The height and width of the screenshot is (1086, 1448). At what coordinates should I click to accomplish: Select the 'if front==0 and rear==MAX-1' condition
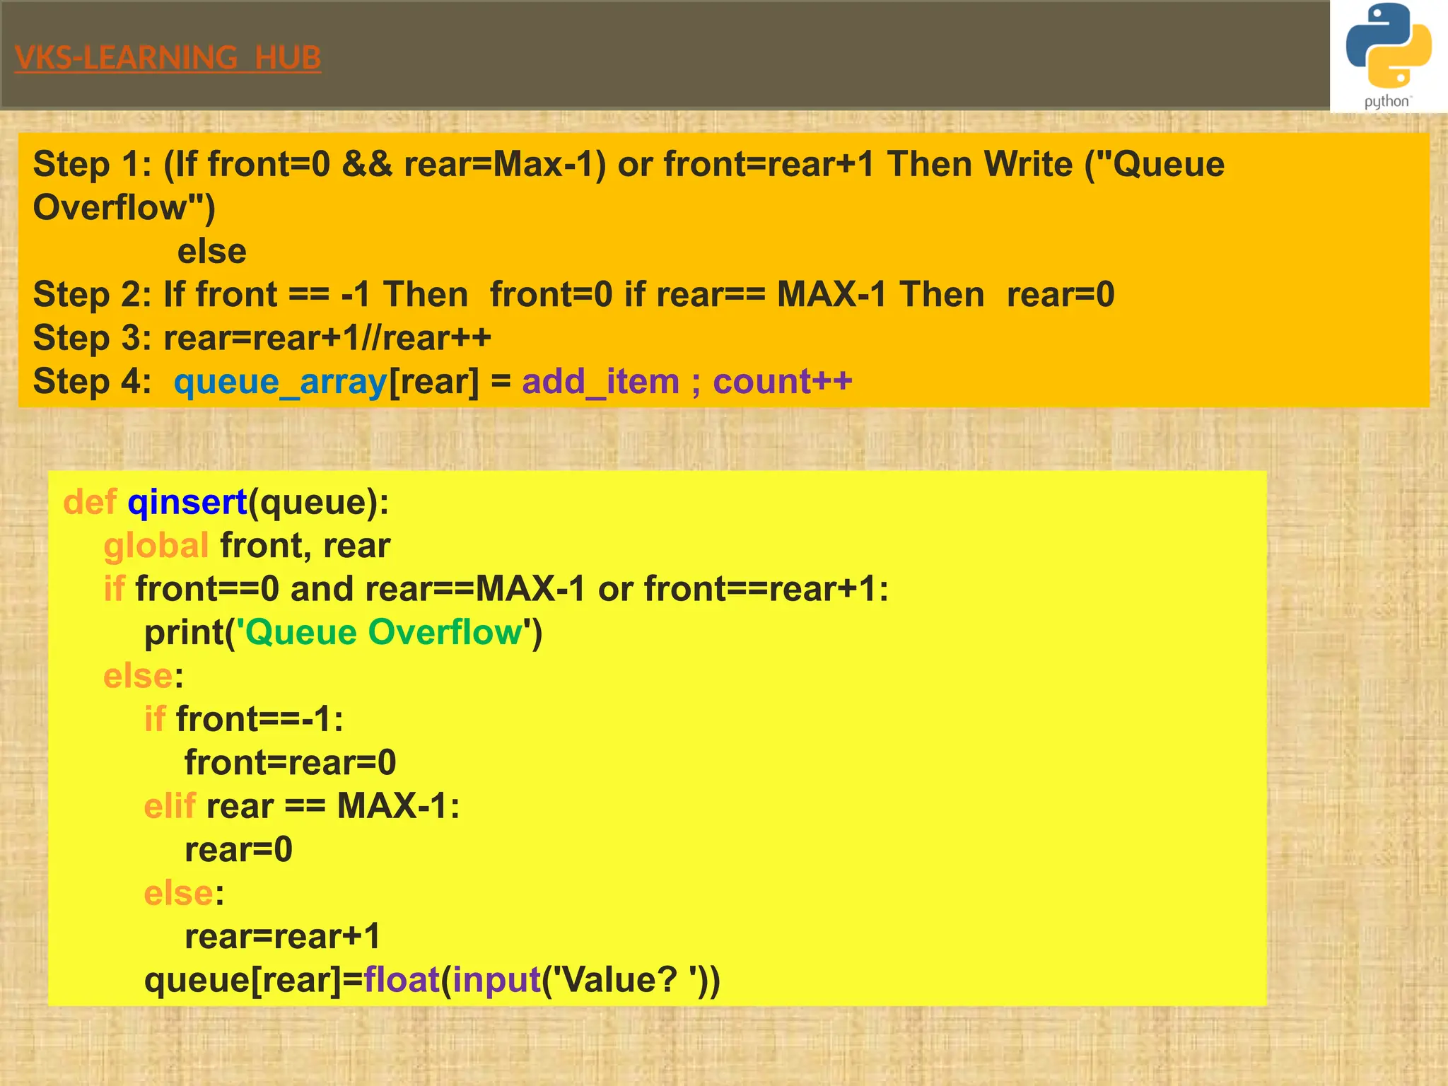tap(496, 589)
